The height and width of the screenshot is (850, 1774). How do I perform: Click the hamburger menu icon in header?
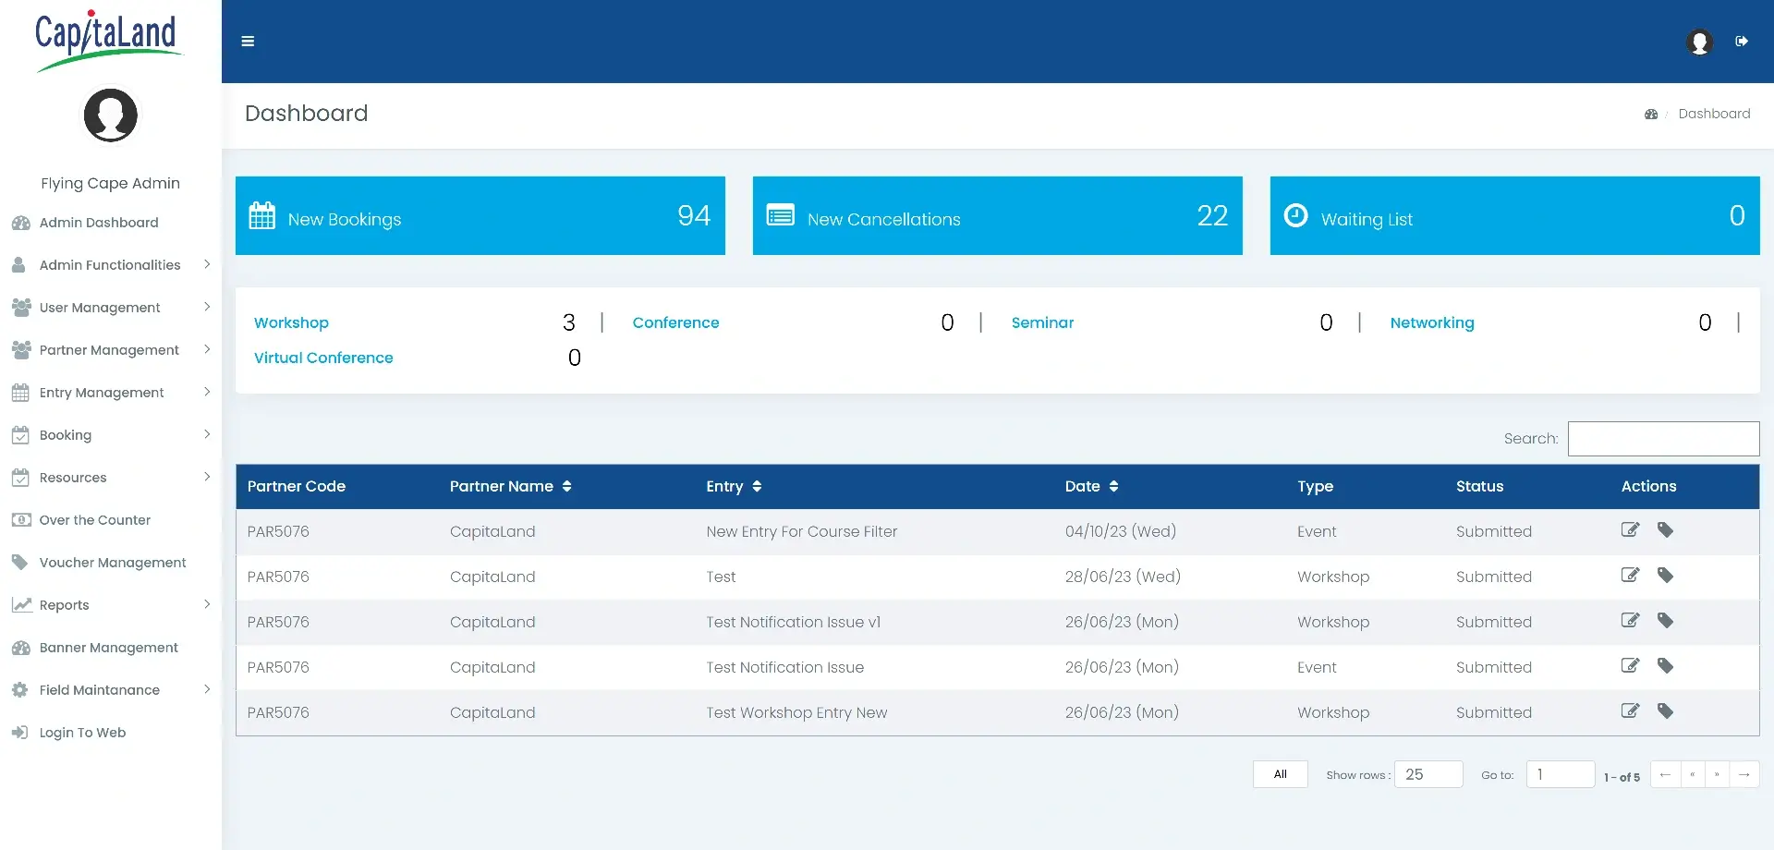click(248, 42)
